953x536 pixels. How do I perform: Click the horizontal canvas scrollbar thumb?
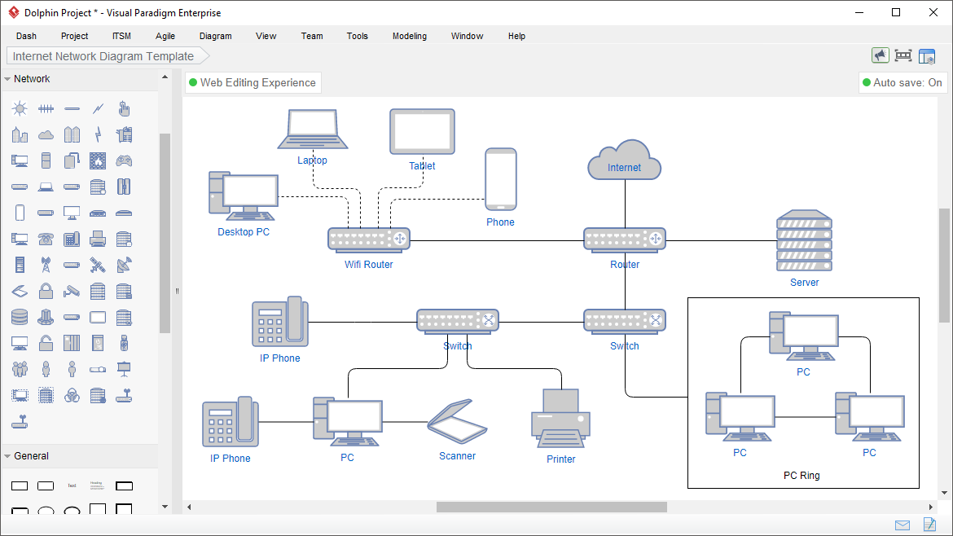[551, 507]
